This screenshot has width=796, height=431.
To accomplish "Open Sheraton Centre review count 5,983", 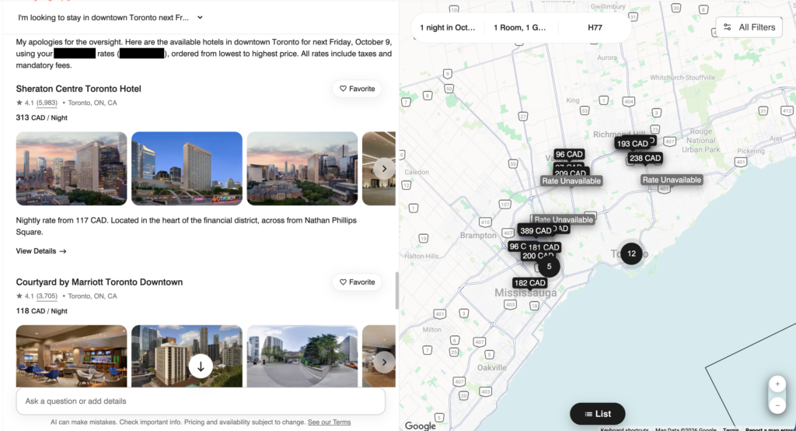I will [x=47, y=103].
